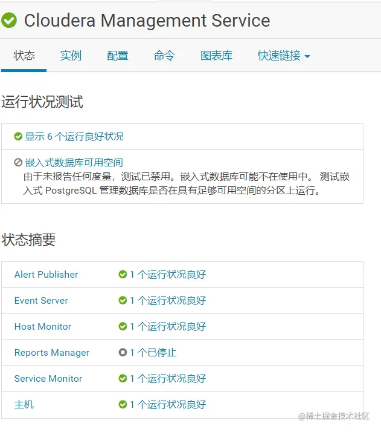The height and width of the screenshot is (432, 381).
Task: Click the 主机 row 1 个运行状况良好 text
Action: (x=168, y=404)
